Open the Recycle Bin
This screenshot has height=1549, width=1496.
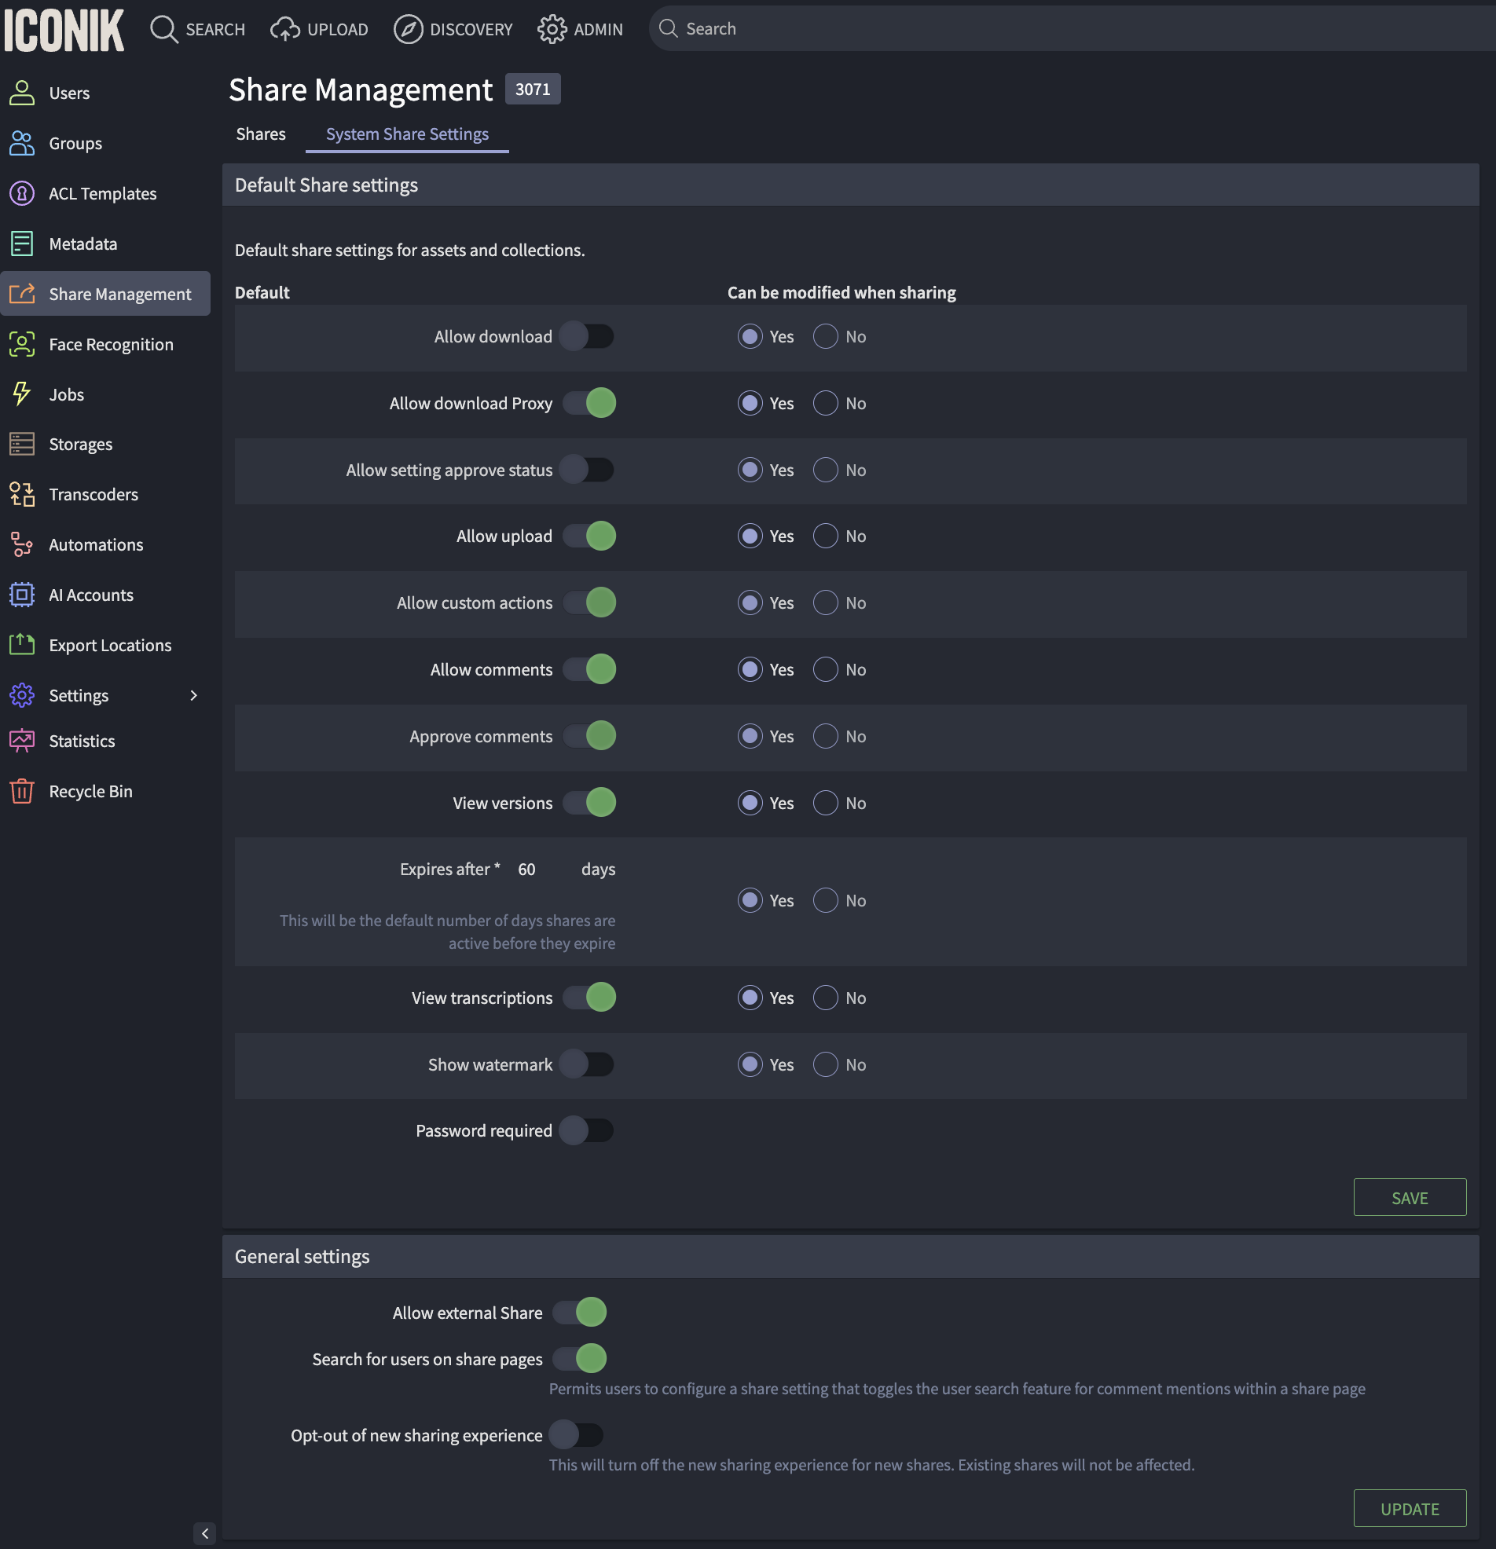tap(90, 790)
